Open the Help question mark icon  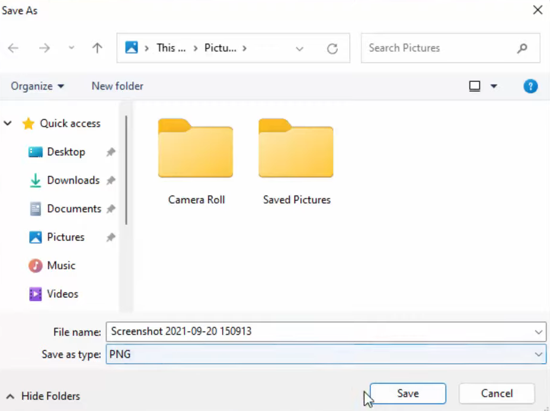point(530,86)
